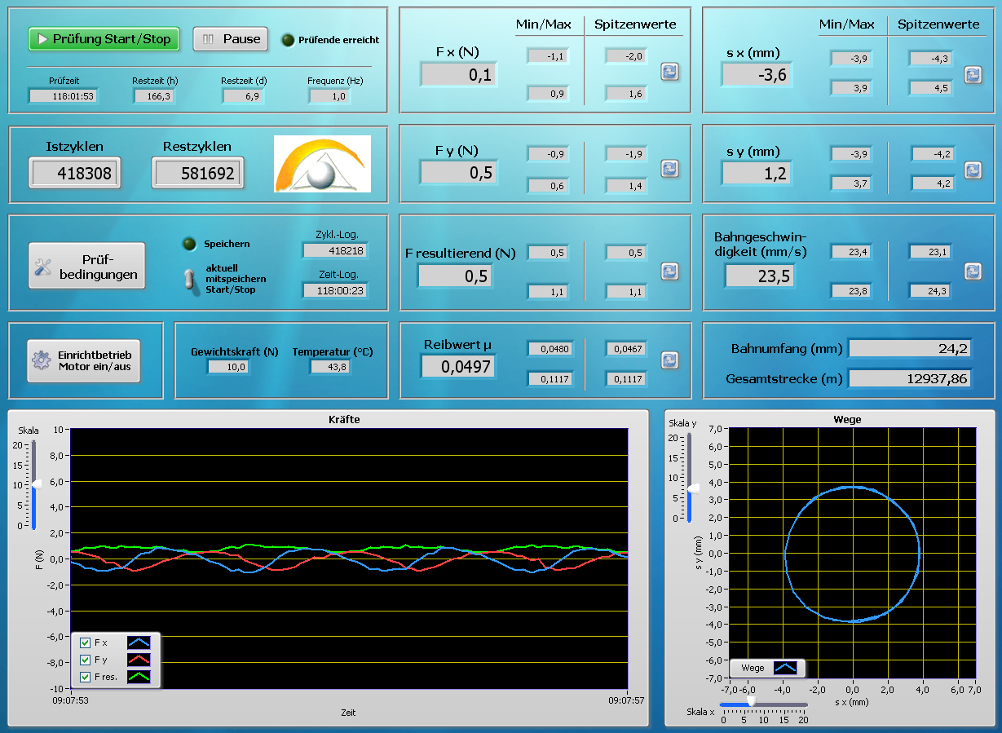
Task: Click the refresh icon for s y (mm)
Action: (973, 170)
